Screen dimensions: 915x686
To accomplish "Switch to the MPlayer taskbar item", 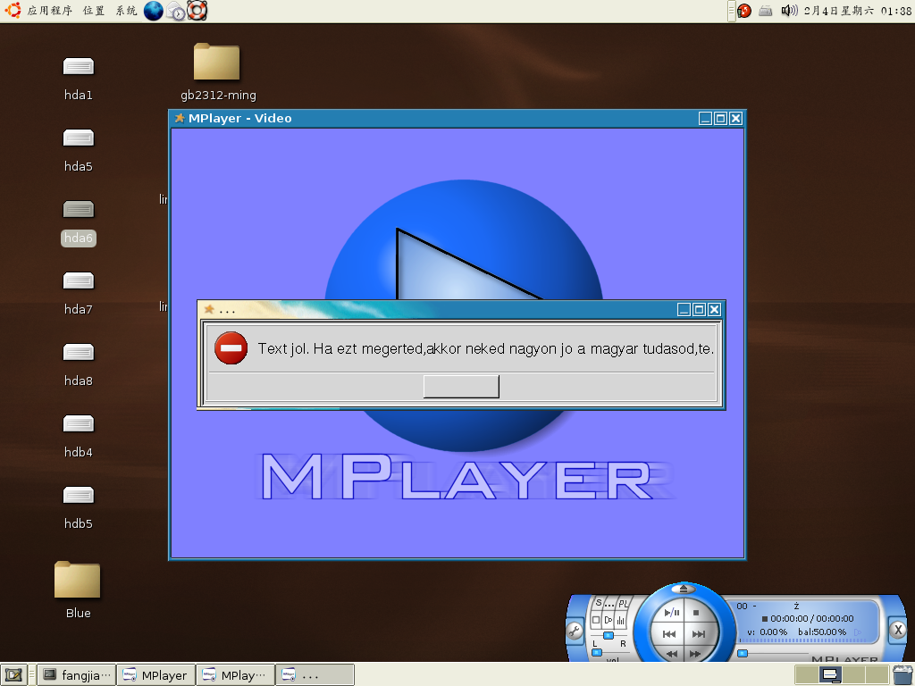I will point(155,675).
